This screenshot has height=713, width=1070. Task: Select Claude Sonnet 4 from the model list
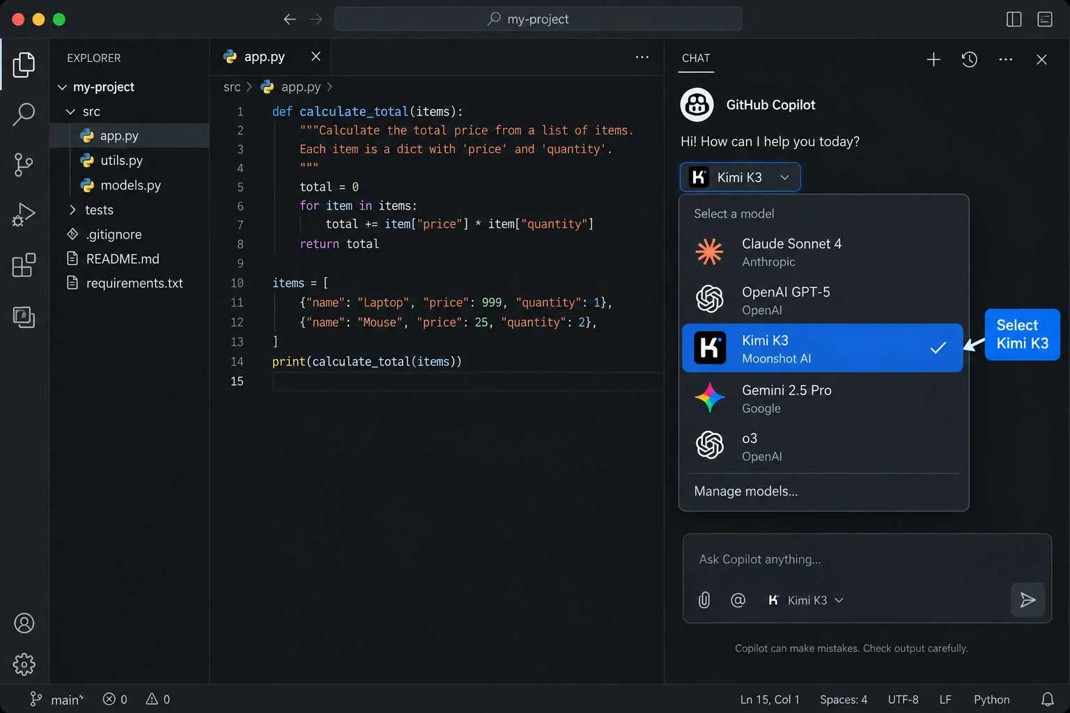pos(822,252)
